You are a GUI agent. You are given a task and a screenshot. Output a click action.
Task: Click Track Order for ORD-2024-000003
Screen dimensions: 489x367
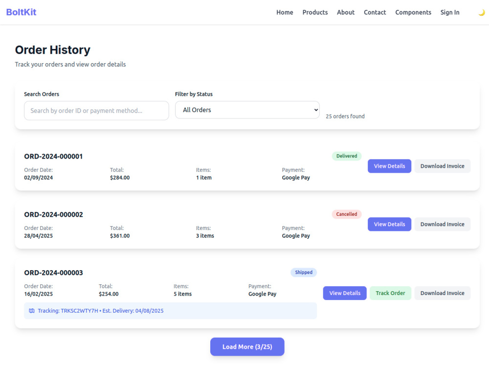click(390, 293)
